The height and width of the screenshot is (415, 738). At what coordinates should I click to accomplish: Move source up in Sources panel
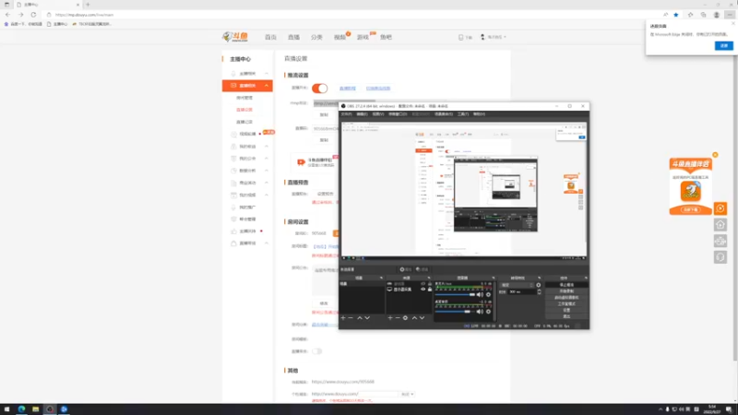point(414,318)
